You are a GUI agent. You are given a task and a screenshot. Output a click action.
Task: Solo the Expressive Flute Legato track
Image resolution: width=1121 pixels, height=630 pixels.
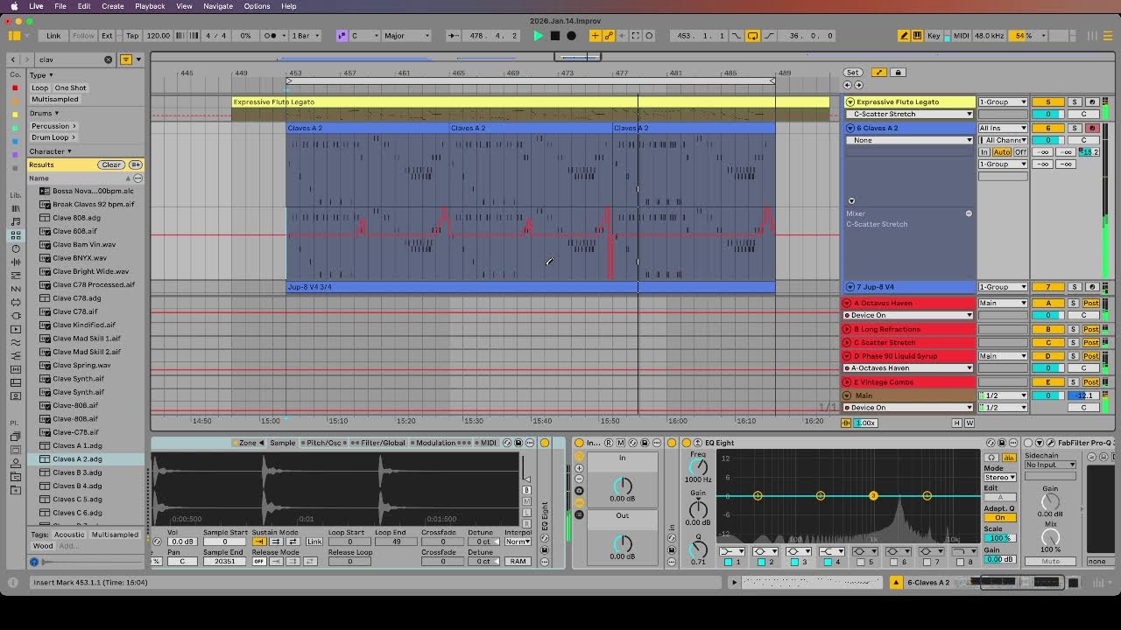[1075, 102]
